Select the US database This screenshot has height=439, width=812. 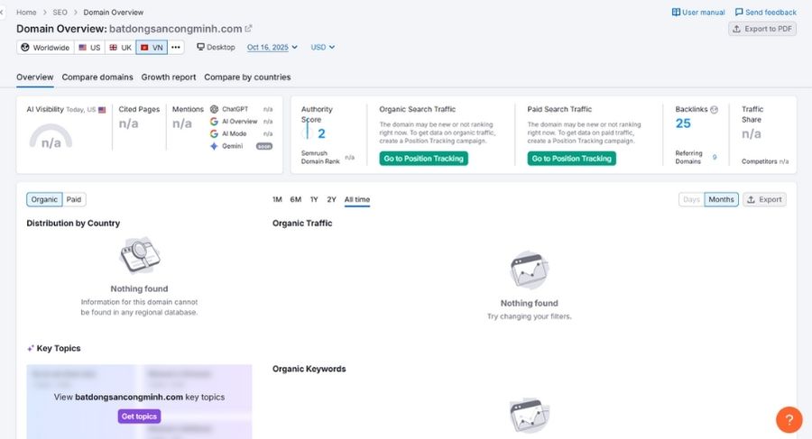coord(89,47)
